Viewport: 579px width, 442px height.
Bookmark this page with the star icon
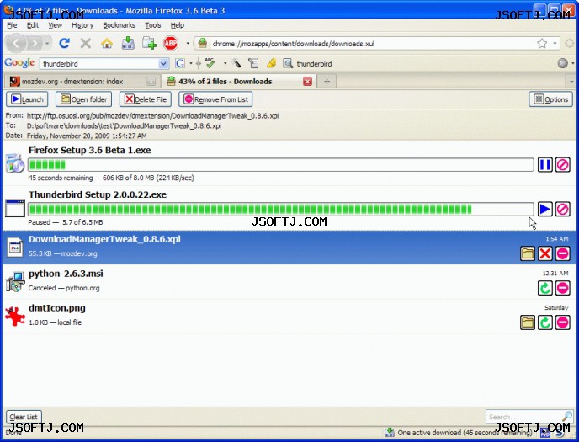click(542, 44)
